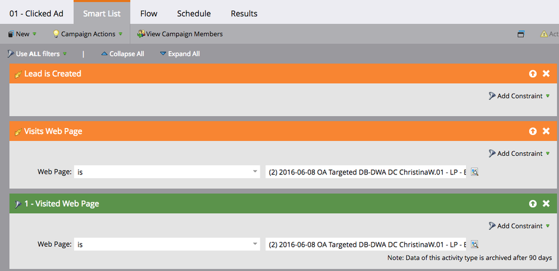
Task: Expand Web Page operator dropdown under Visits Web Page
Action: pyautogui.click(x=167, y=172)
